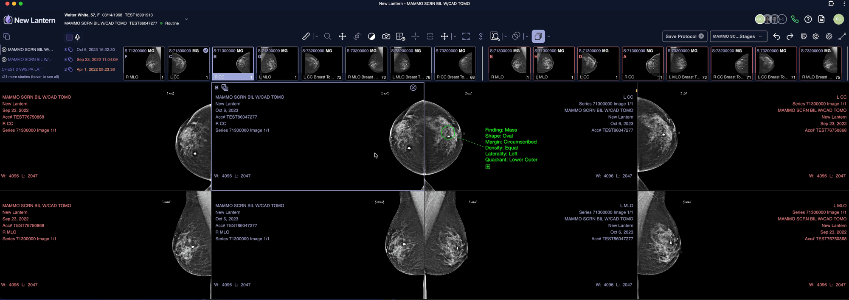Select the prior R MLO thumbnail labeled E
This screenshot has height=300, width=849.
[509, 63]
